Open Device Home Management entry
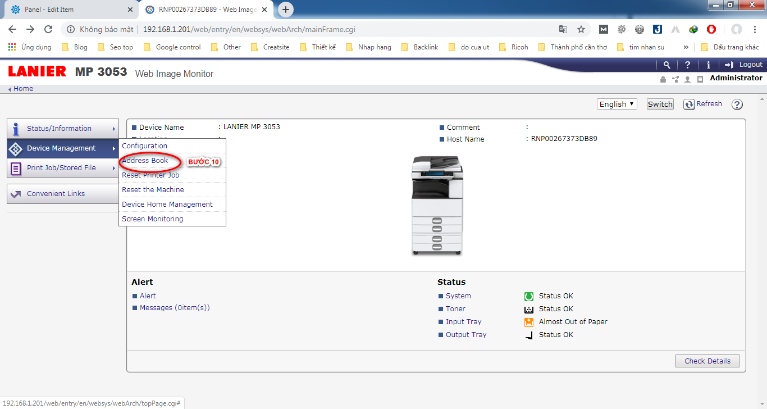This screenshot has width=767, height=409. 172,204
